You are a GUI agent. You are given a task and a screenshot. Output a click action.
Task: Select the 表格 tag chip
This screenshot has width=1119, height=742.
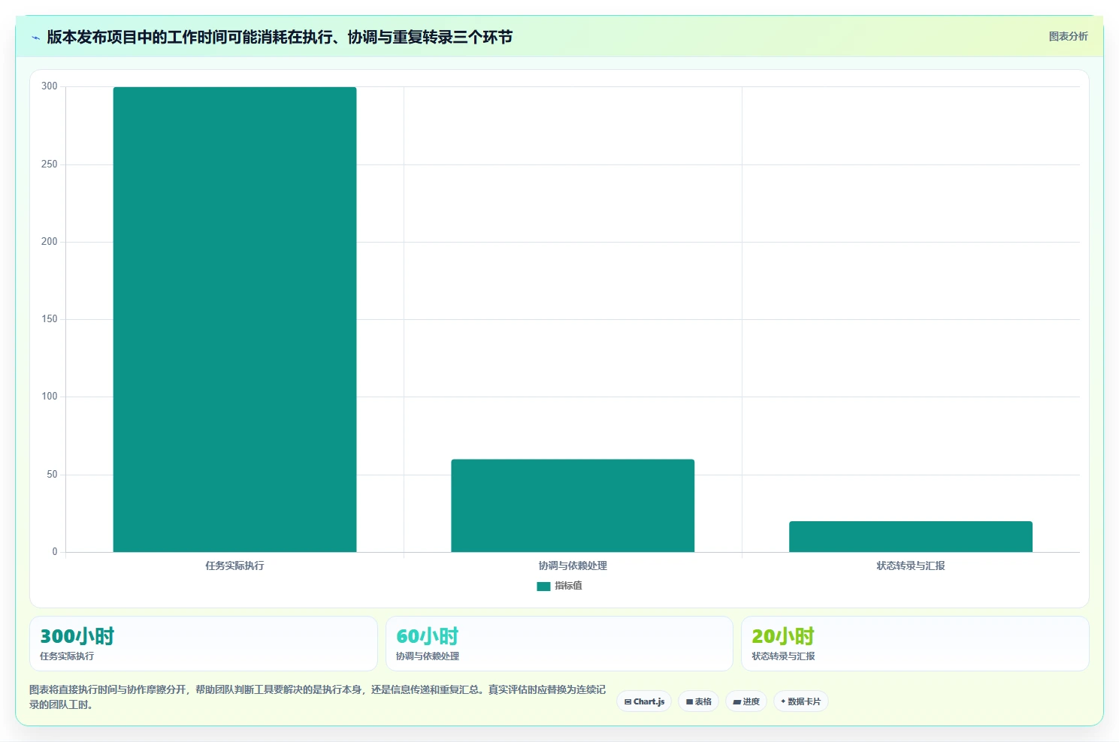click(x=698, y=701)
